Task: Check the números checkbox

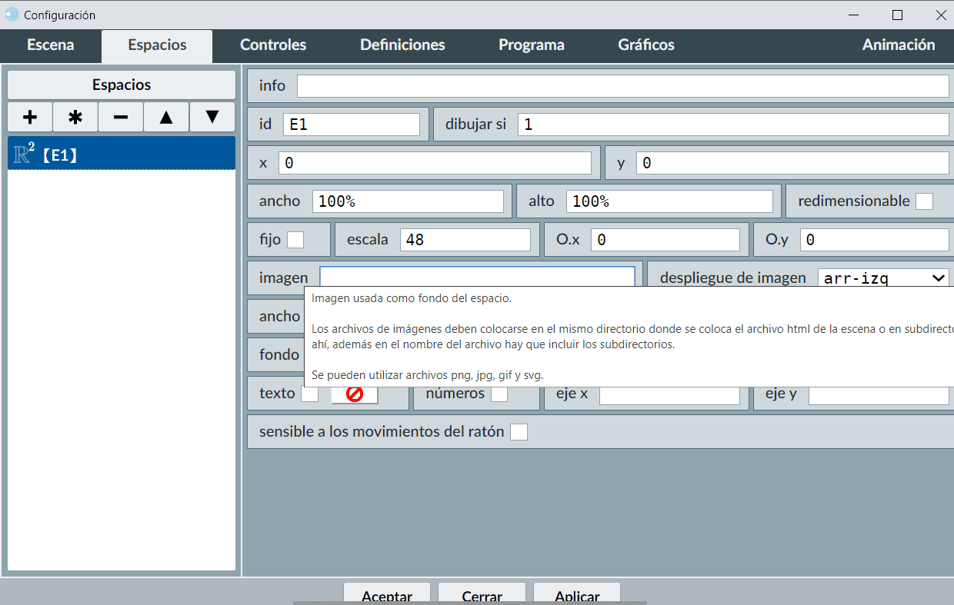Action: coord(499,394)
